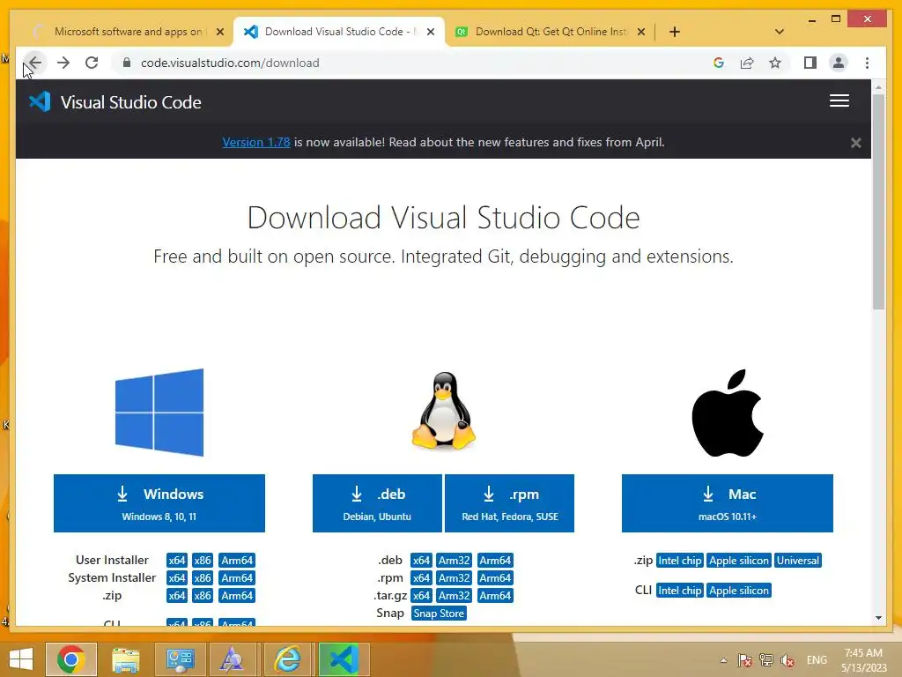Select Linux .deb x64
Viewport: 902px width, 677px height.
point(421,560)
